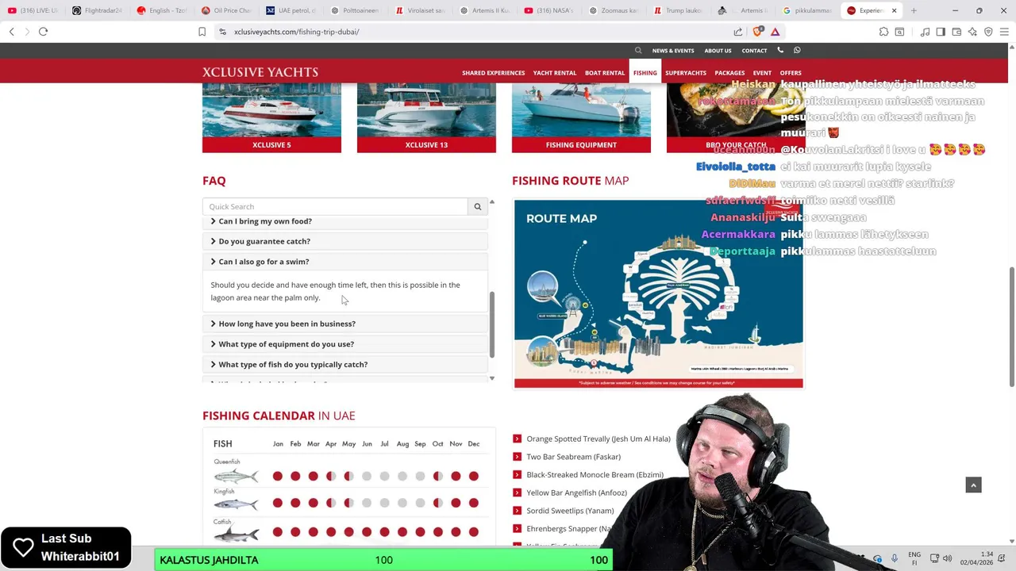The width and height of the screenshot is (1016, 571).
Task: Click the fishing route map image
Action: click(658, 294)
